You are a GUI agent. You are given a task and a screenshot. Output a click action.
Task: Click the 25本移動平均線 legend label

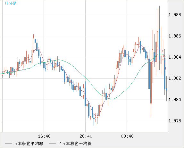[x=75, y=144]
